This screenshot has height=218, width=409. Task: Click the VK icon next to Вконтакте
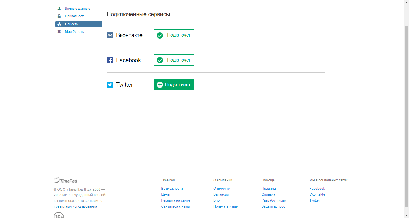click(x=110, y=35)
